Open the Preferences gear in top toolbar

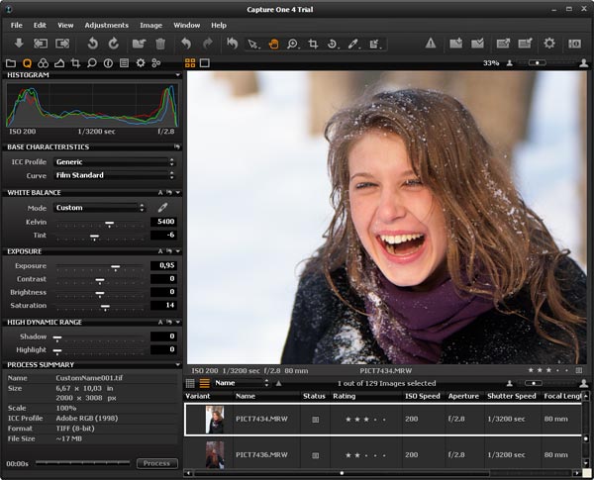[x=549, y=44]
